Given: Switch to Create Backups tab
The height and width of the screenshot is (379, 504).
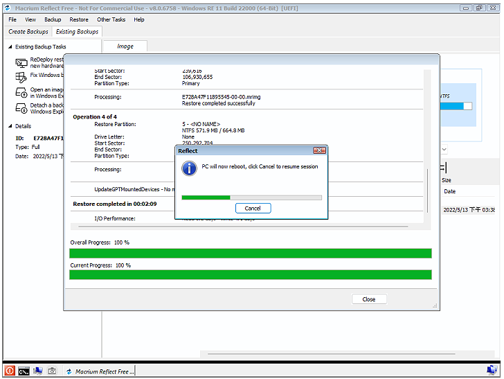Looking at the screenshot, I should 28,32.
